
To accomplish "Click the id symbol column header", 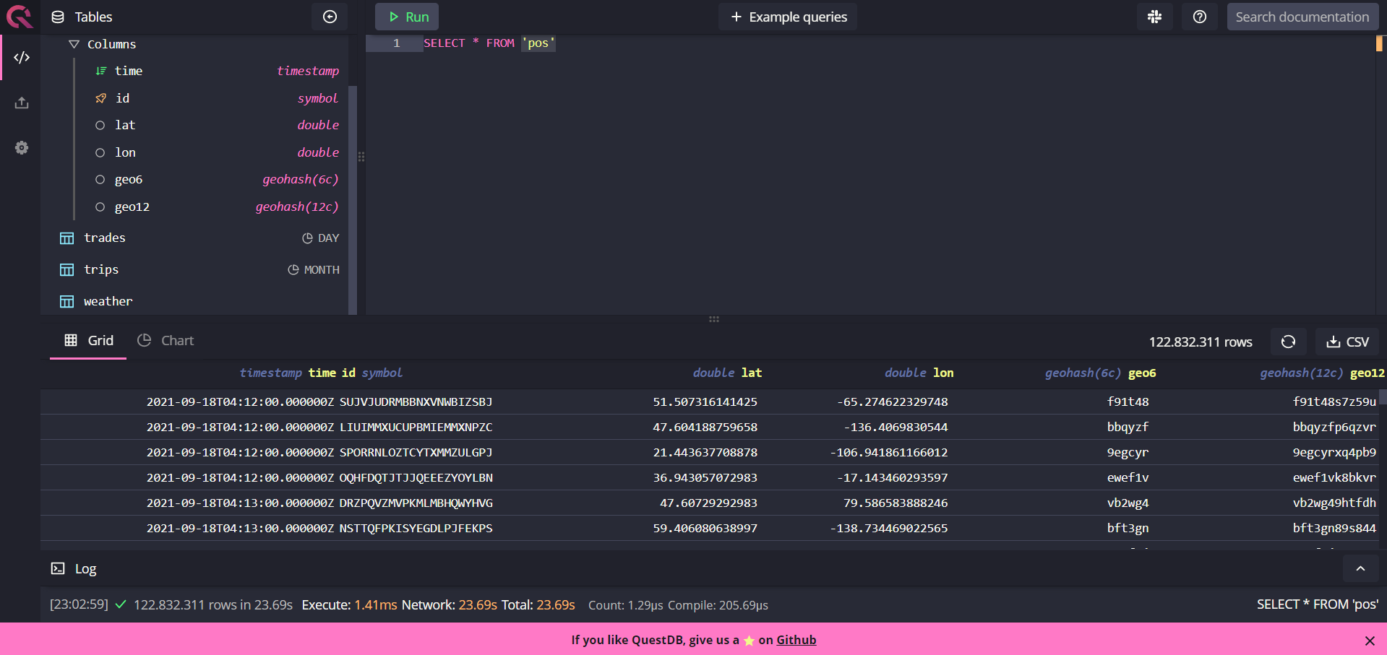I will (372, 373).
